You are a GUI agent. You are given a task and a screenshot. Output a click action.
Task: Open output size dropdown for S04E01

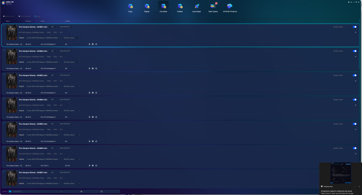pos(72,38)
